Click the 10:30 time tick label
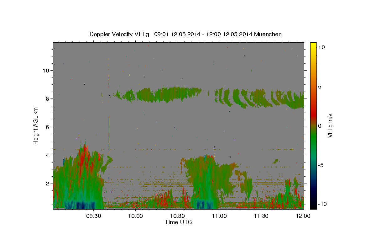 pyautogui.click(x=177, y=216)
